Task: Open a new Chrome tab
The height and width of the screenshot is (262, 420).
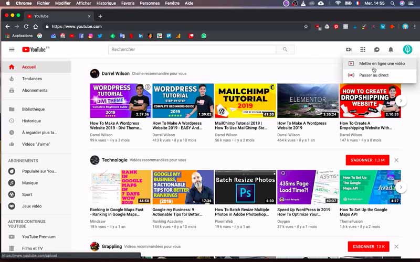Action: click(x=100, y=16)
